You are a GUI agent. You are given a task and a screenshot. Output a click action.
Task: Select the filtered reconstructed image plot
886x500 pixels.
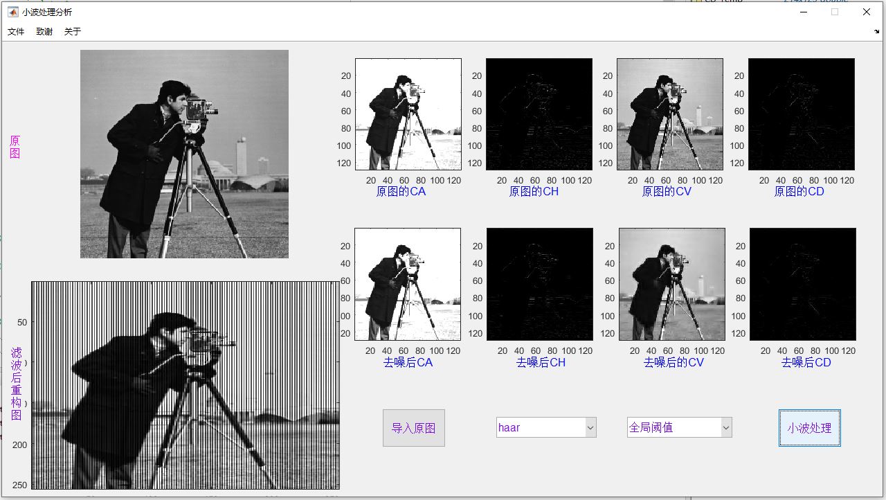pos(186,385)
